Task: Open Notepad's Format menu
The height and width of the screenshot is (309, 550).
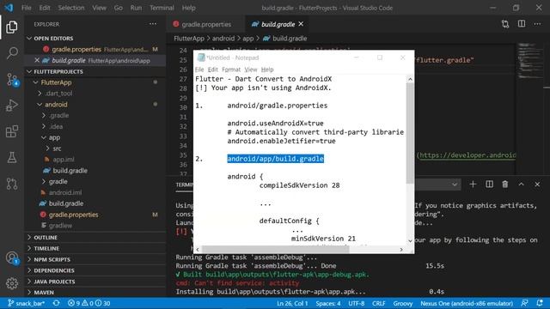Action: coord(231,70)
